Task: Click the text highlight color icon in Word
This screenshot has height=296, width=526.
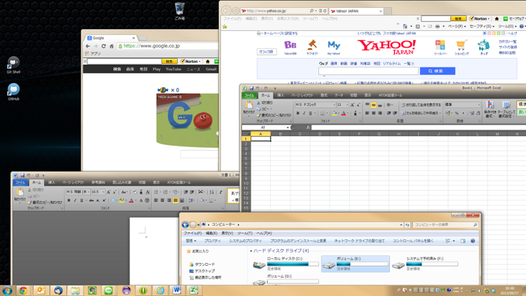Action: coord(122,201)
